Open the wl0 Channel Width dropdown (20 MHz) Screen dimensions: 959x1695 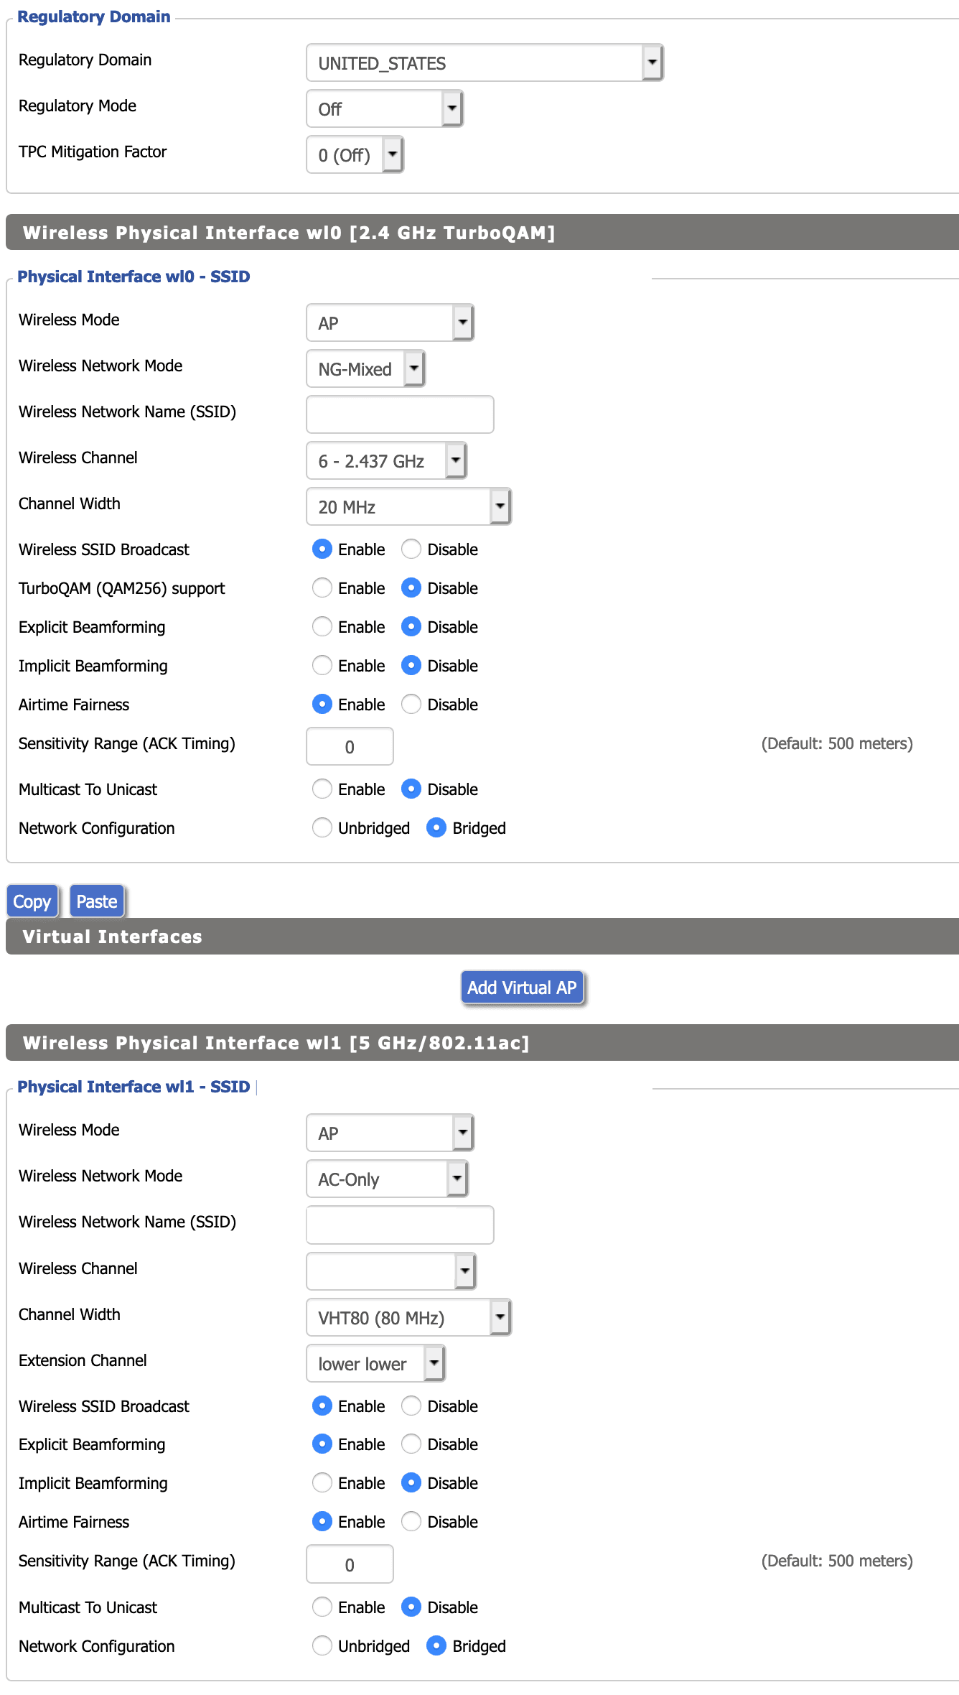(x=408, y=506)
